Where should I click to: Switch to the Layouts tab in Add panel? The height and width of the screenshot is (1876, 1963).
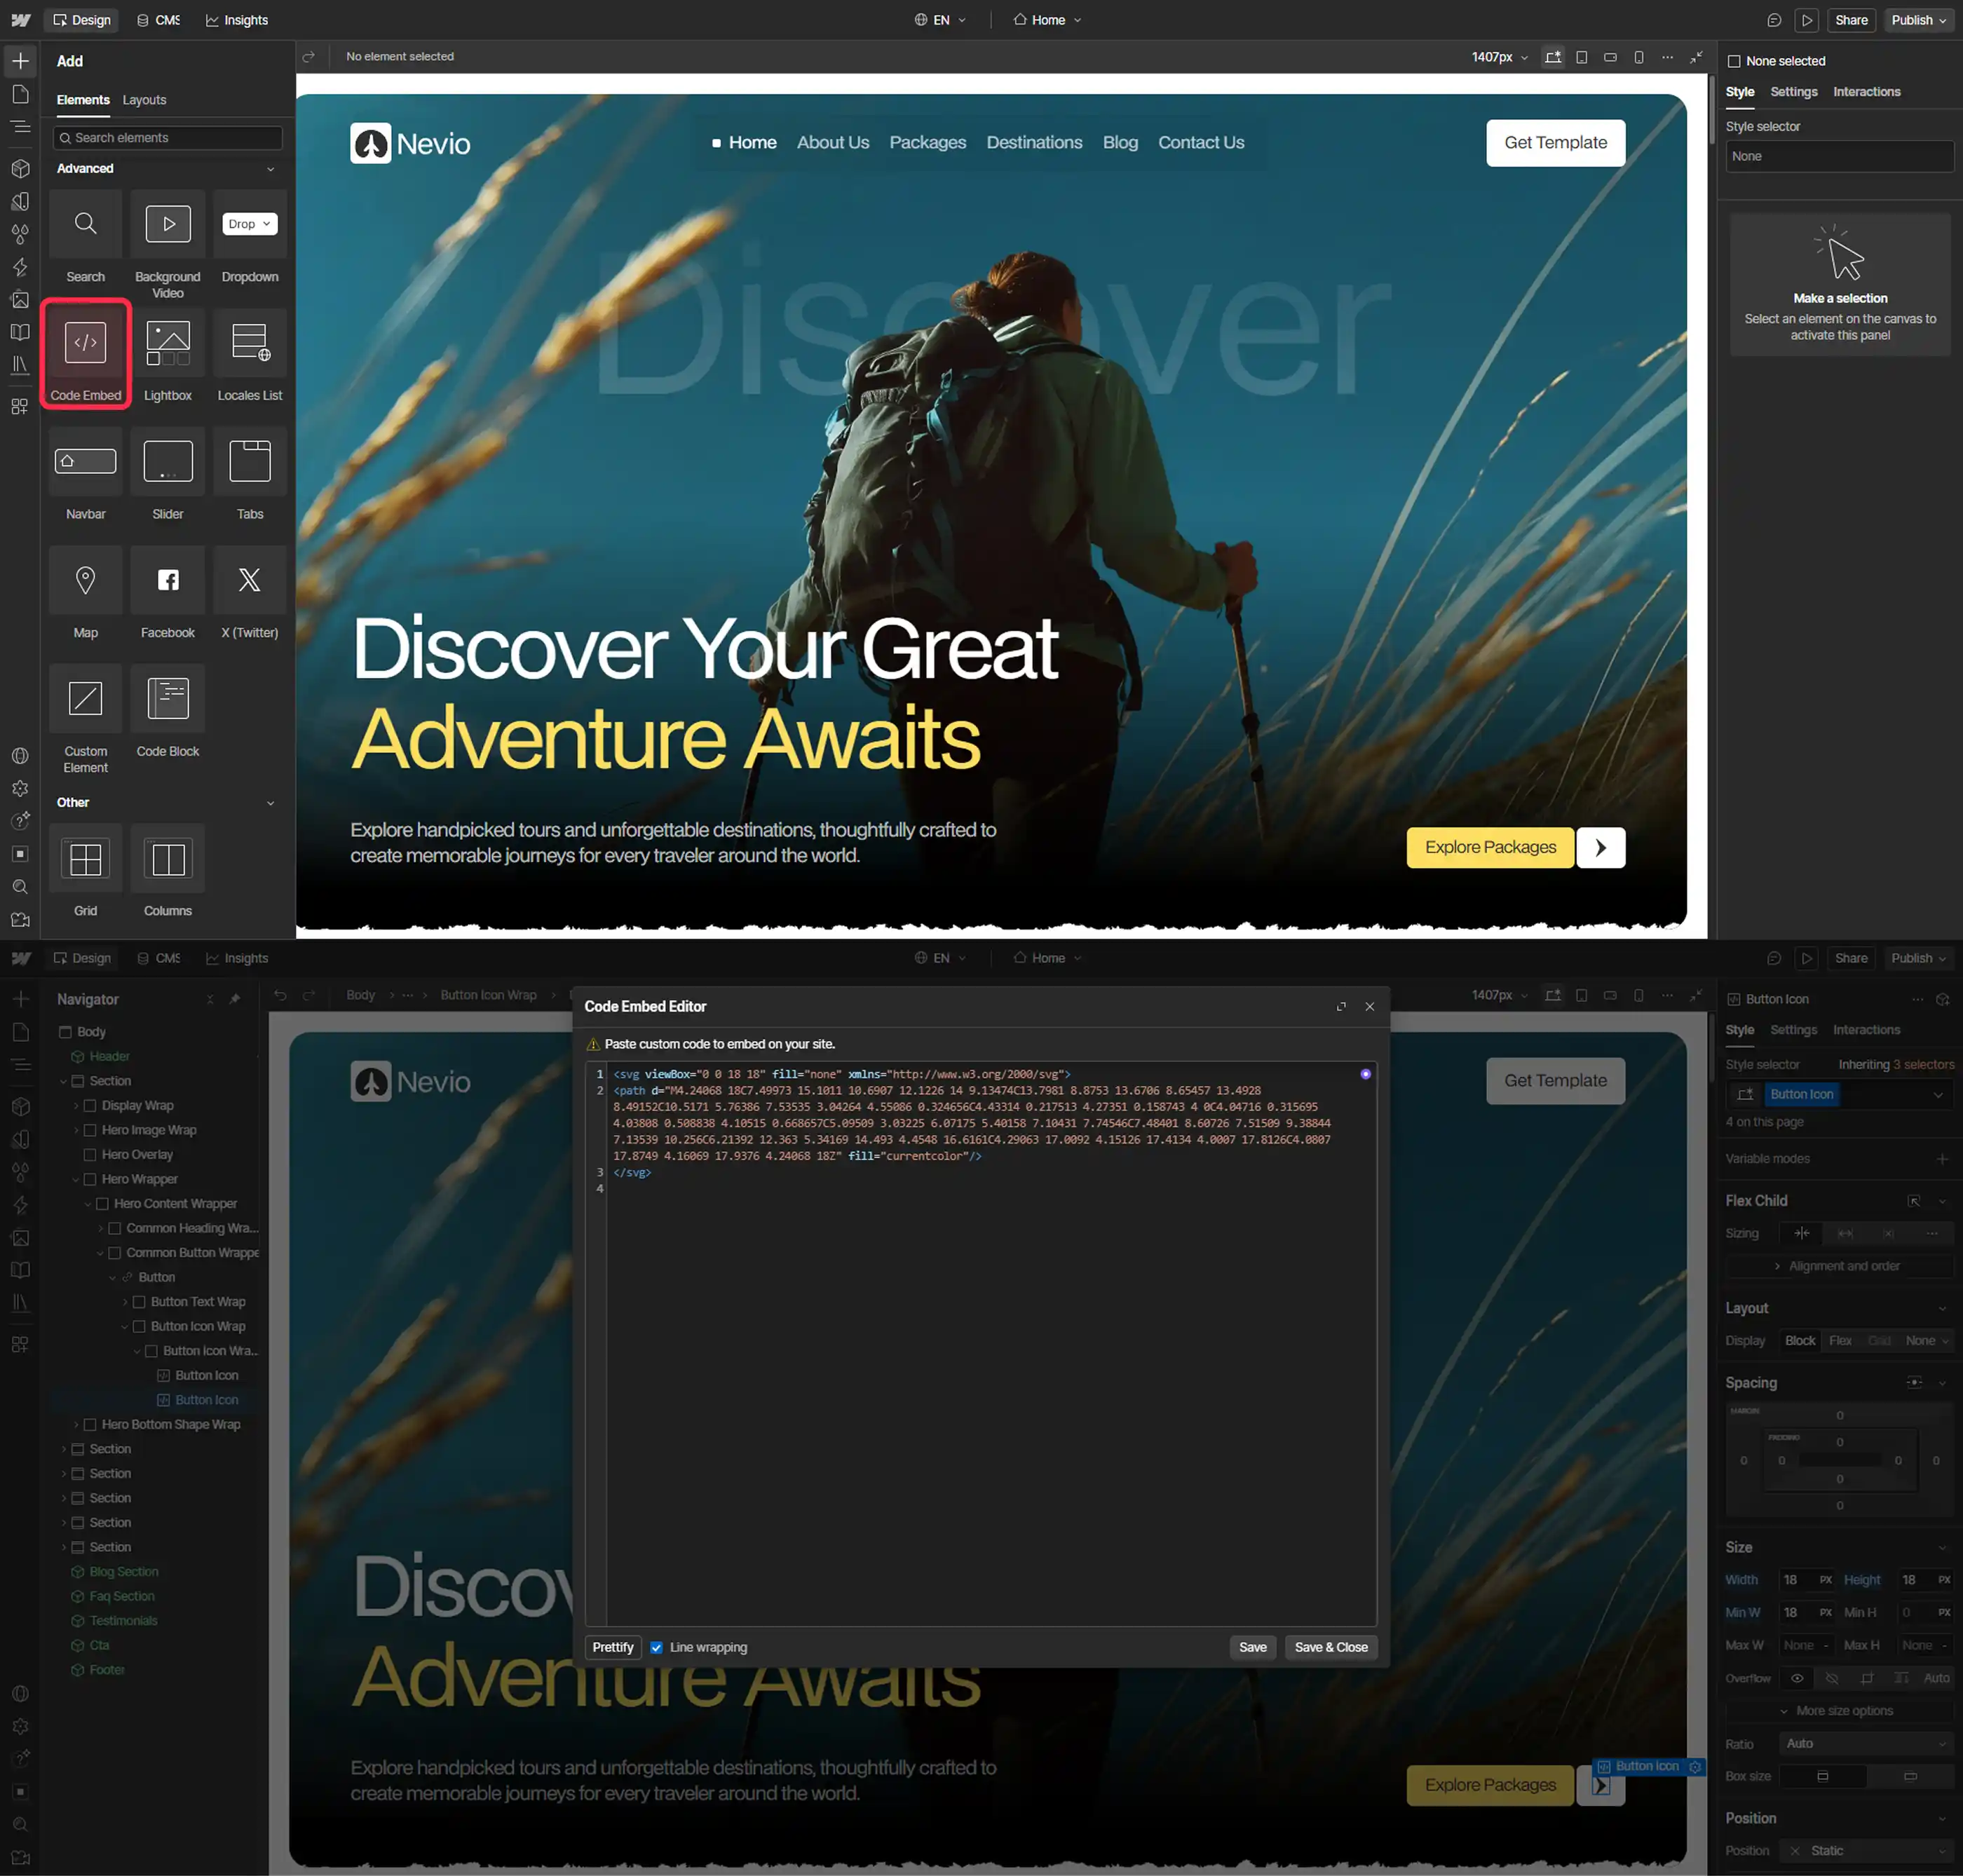[x=144, y=100]
